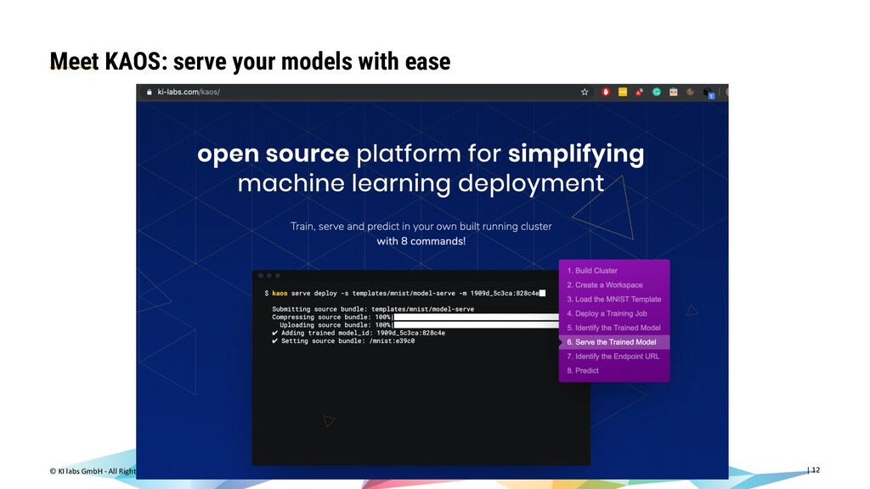This screenshot has width=870, height=489.
Task: Bookmark the page with the star icon
Action: (x=585, y=92)
